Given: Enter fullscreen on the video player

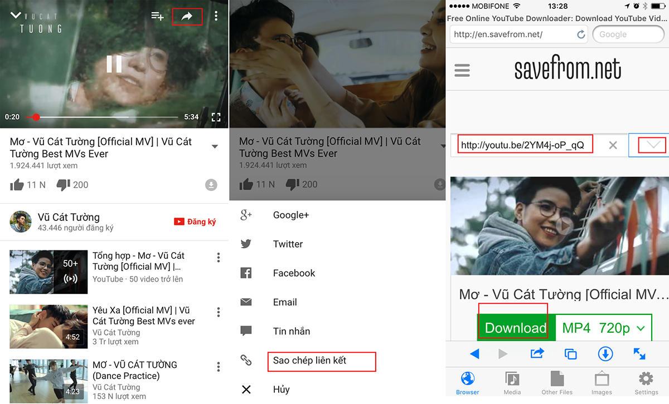Looking at the screenshot, I should pyautogui.click(x=216, y=117).
